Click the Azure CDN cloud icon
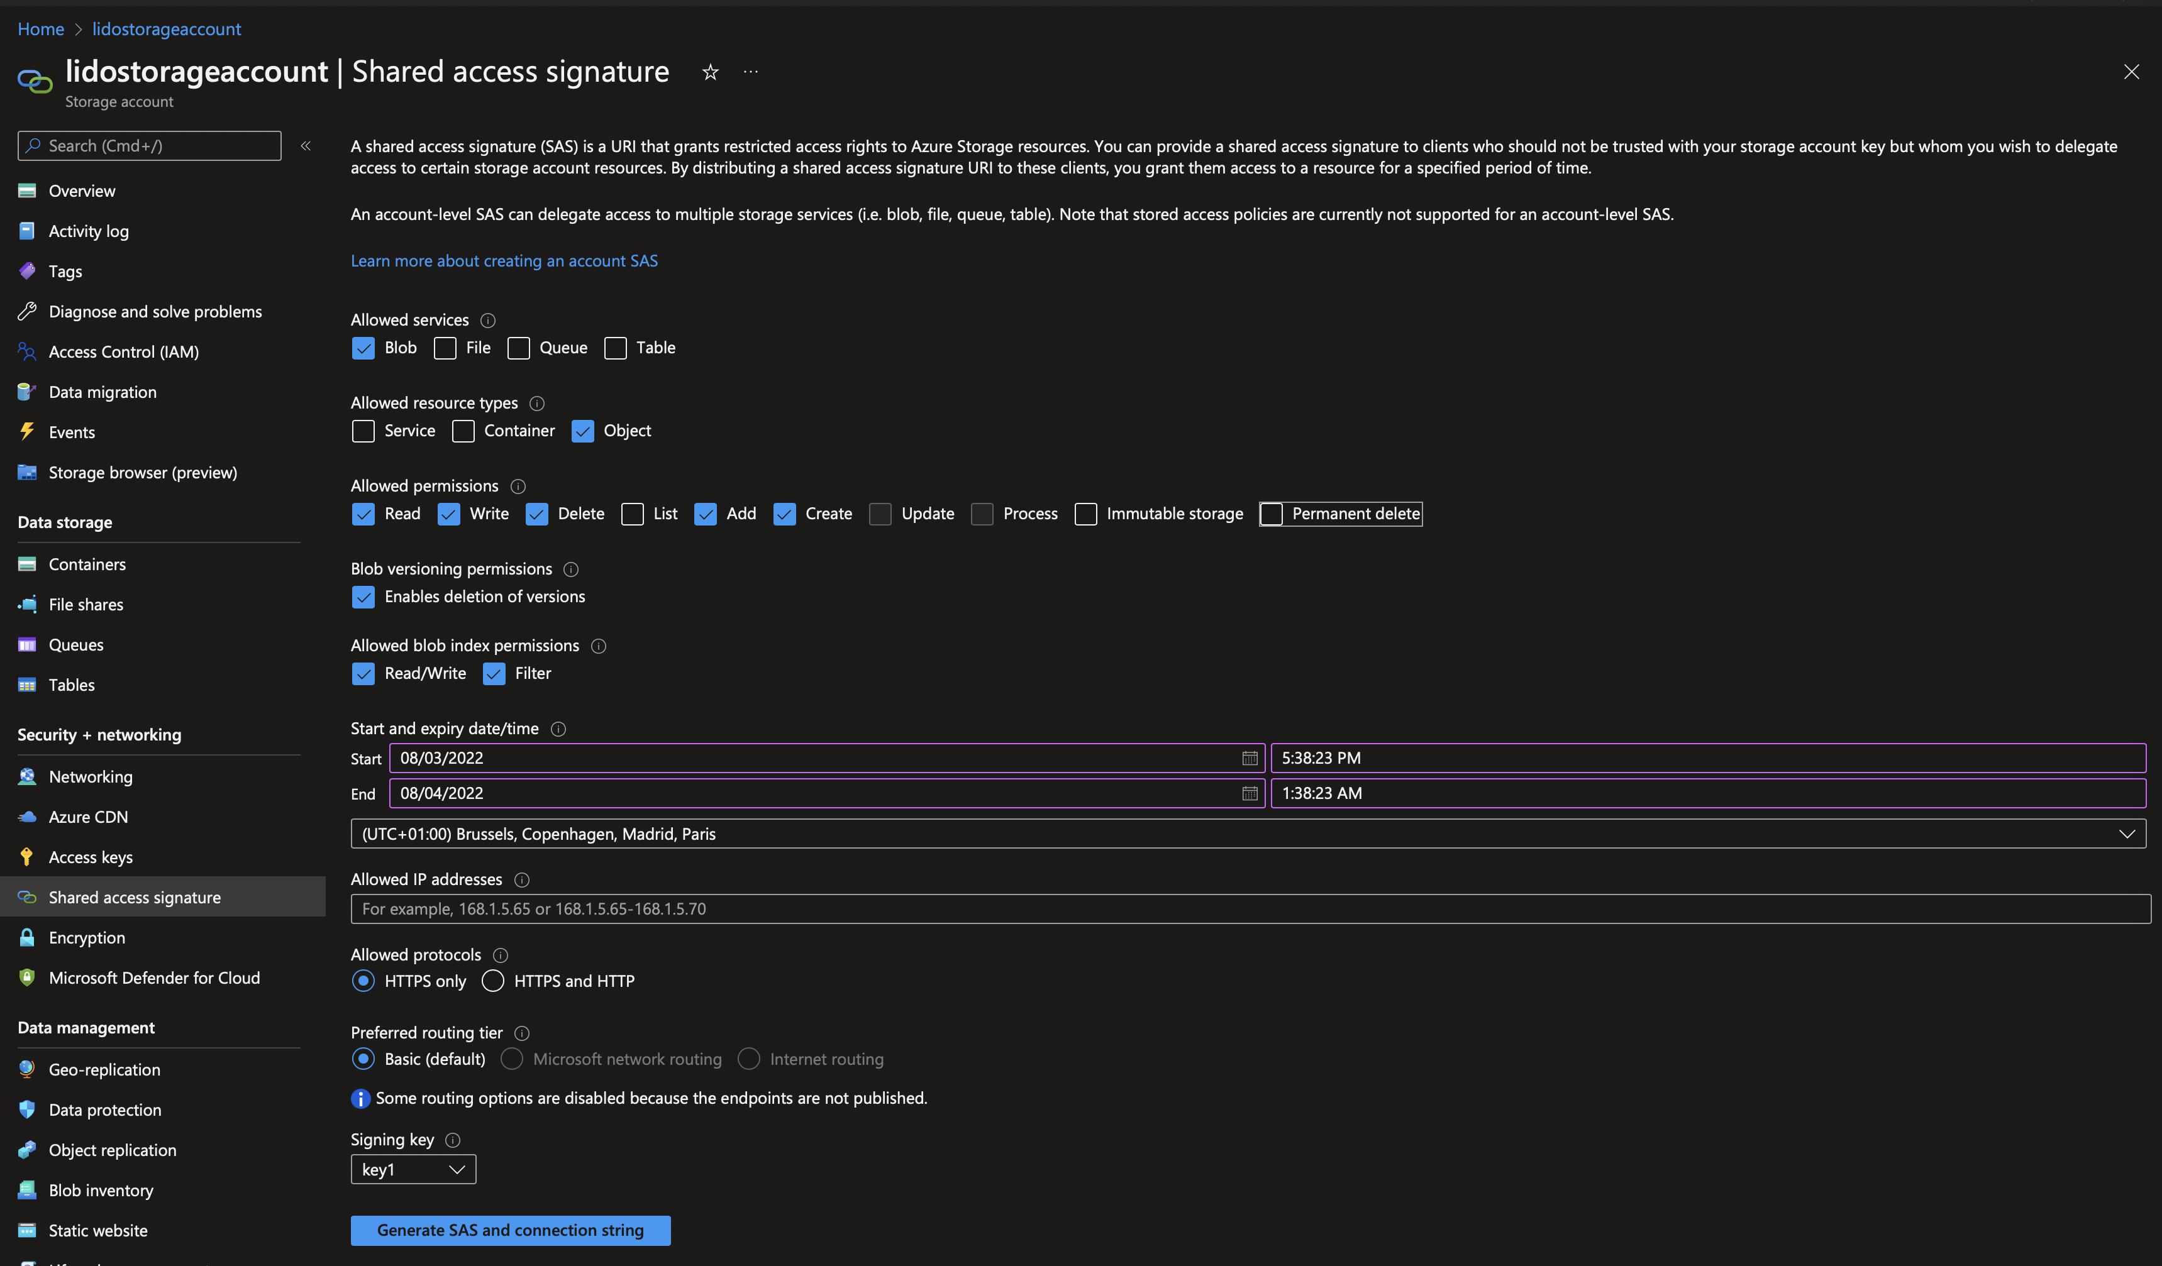 coord(28,817)
